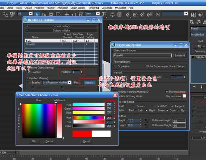Expand the General Settings rollout
206x160 pixels.
(x=62, y=26)
